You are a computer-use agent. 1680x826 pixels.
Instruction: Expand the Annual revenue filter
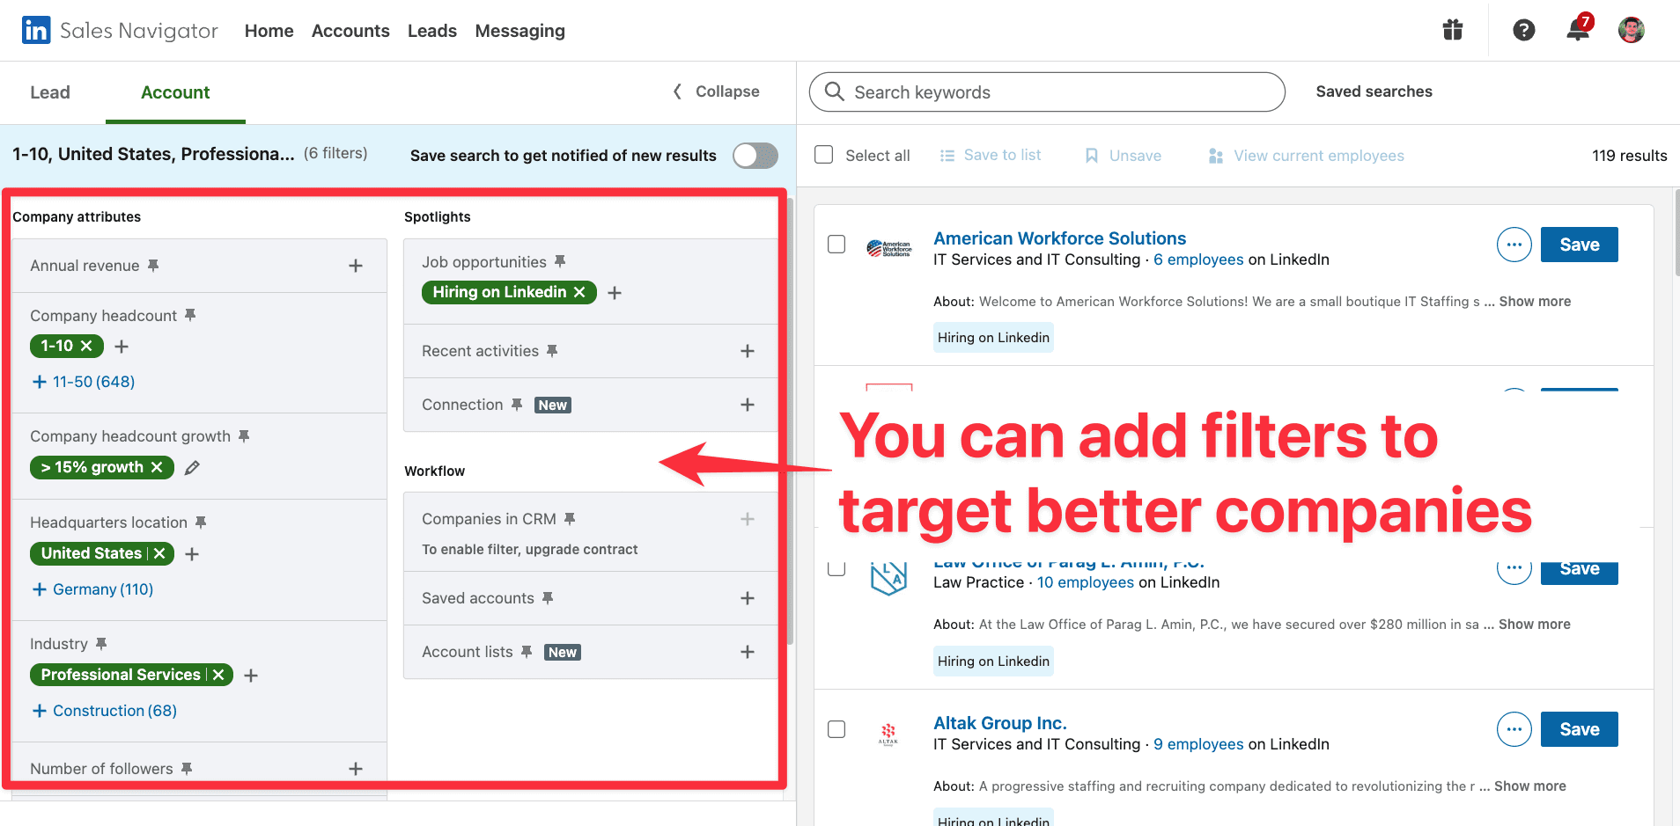356,266
